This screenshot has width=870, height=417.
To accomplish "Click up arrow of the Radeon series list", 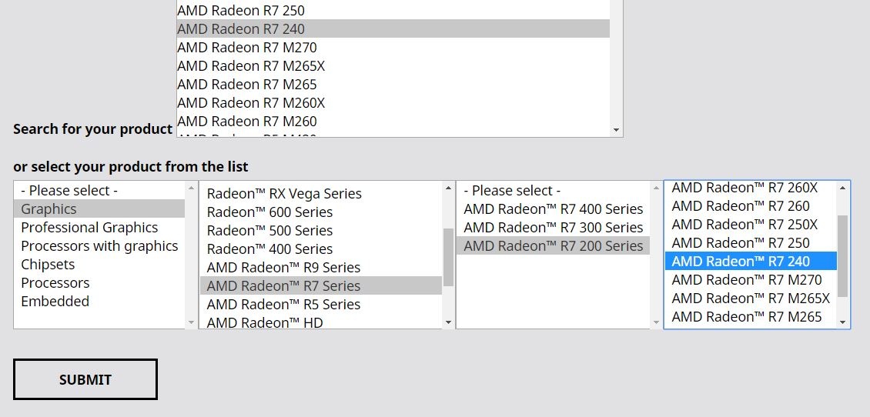I will pos(448,188).
